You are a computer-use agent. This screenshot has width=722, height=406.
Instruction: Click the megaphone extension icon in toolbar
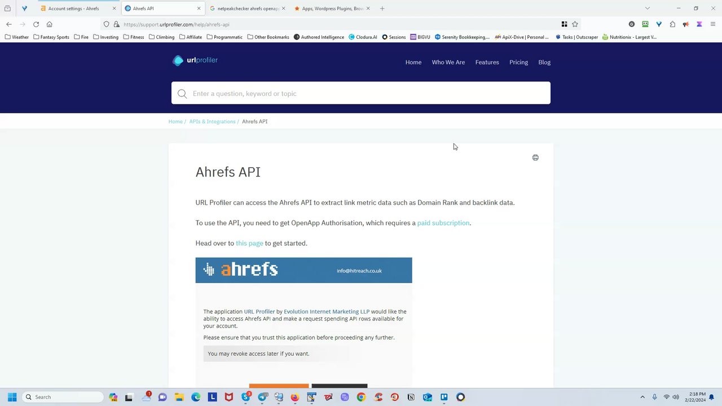(686, 24)
